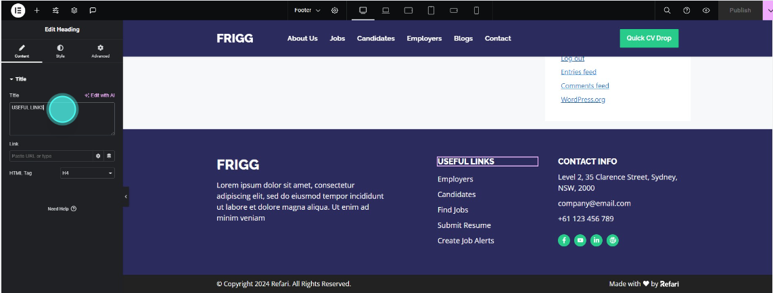Switch to the Style tab
Screen dimensions: 773x293
point(60,51)
